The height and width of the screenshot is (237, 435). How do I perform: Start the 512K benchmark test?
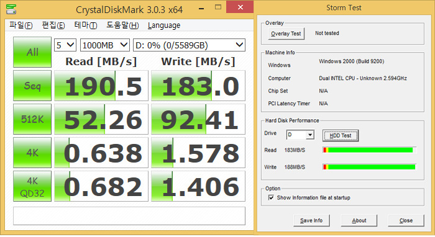(x=32, y=119)
